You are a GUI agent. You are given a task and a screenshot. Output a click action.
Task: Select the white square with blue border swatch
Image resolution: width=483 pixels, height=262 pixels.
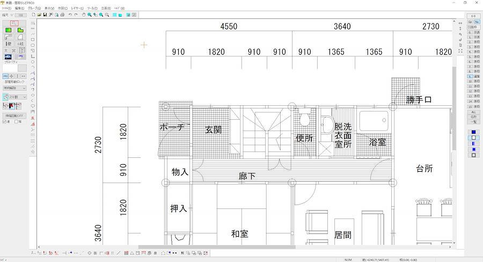(474, 138)
